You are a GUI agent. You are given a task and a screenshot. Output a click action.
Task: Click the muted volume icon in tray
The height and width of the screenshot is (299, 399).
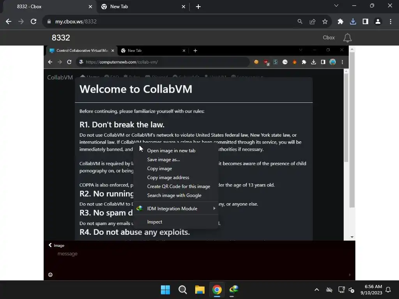[x=351, y=290]
